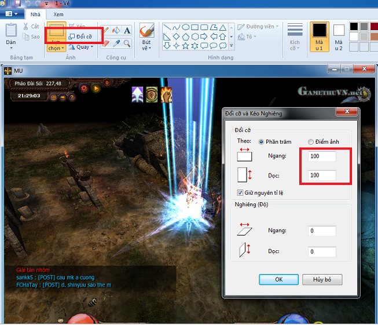This screenshot has width=378, height=325.
Task: Select the Magnifier tool
Action: tap(127, 43)
